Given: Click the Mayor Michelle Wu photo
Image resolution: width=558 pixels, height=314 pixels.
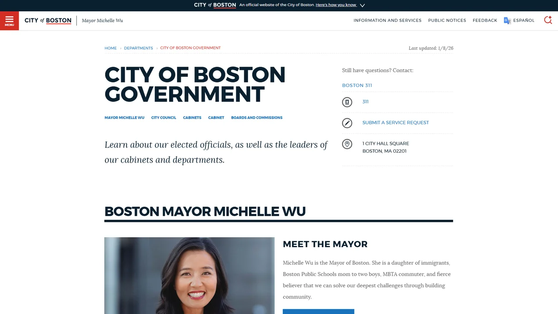Looking at the screenshot, I should click(x=190, y=276).
